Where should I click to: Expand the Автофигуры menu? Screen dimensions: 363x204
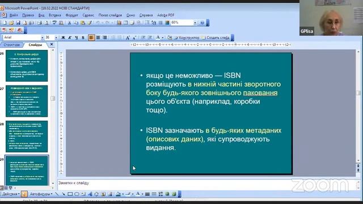pos(41,194)
